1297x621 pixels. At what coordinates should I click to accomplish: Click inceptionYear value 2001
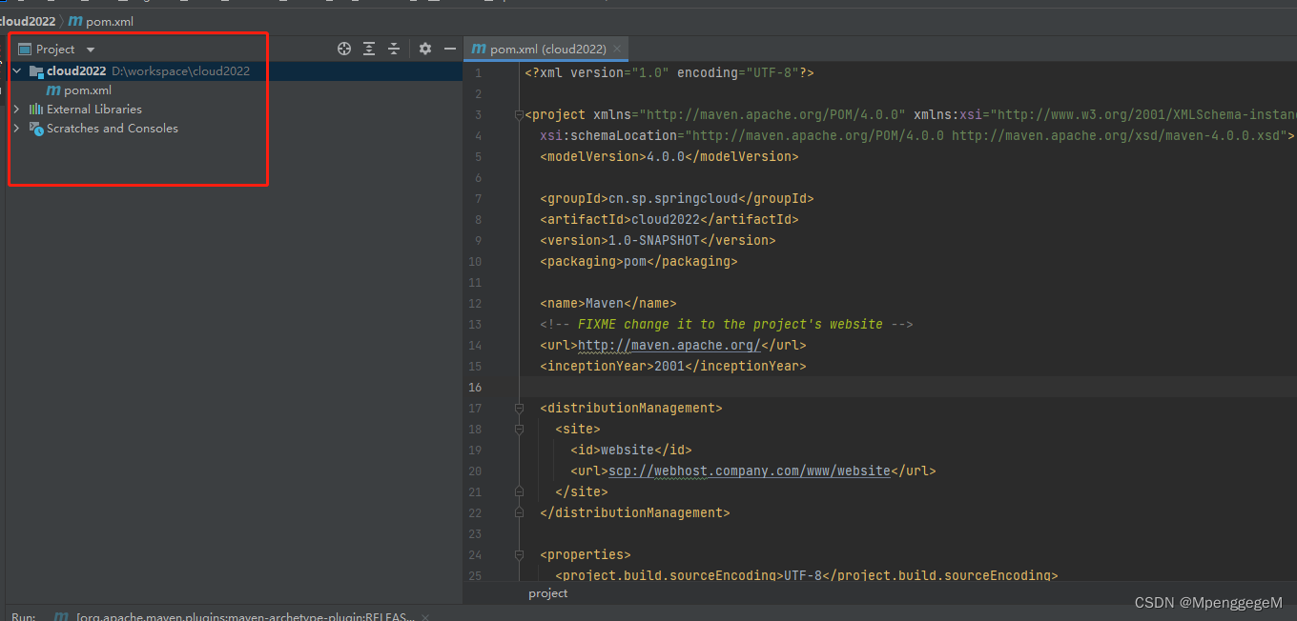point(669,366)
